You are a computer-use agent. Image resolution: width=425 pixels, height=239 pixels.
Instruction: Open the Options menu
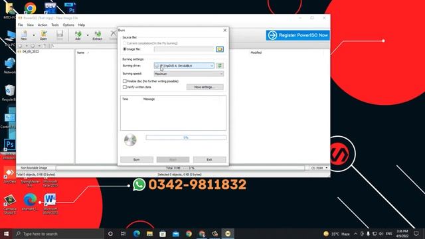coord(68,25)
